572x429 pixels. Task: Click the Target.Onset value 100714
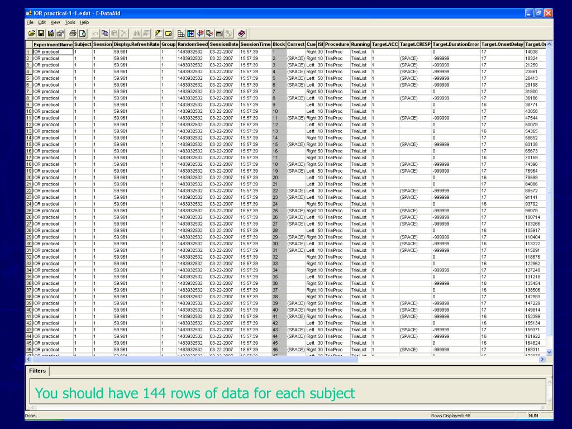pos(535,217)
